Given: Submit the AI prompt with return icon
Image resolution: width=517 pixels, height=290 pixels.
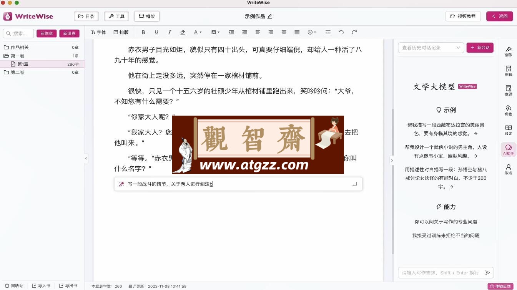Looking at the screenshot, I should pos(354,184).
